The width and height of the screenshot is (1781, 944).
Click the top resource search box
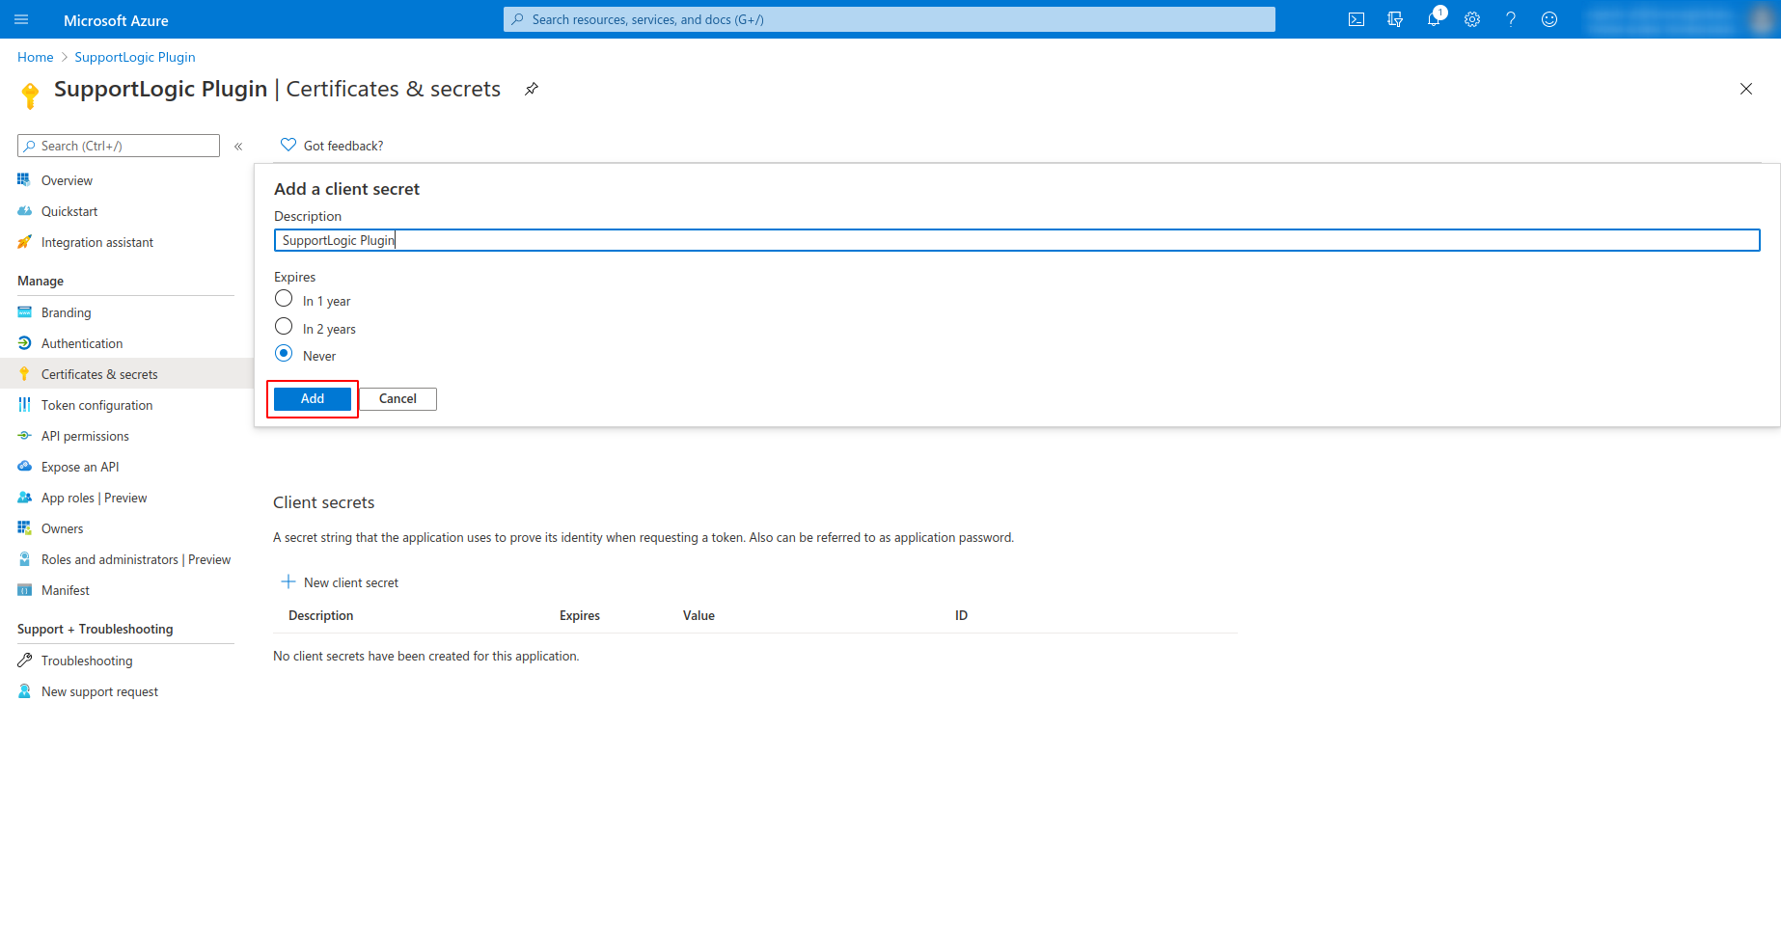(x=890, y=19)
